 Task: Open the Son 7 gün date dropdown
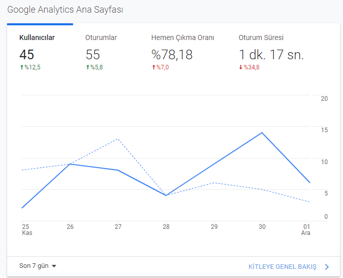click(x=38, y=266)
